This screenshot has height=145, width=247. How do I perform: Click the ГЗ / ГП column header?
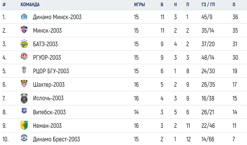pyautogui.click(x=208, y=5)
